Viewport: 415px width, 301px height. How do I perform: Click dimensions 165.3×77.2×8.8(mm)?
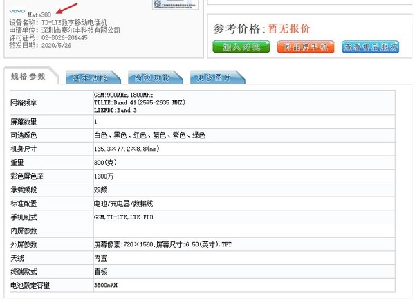point(127,149)
